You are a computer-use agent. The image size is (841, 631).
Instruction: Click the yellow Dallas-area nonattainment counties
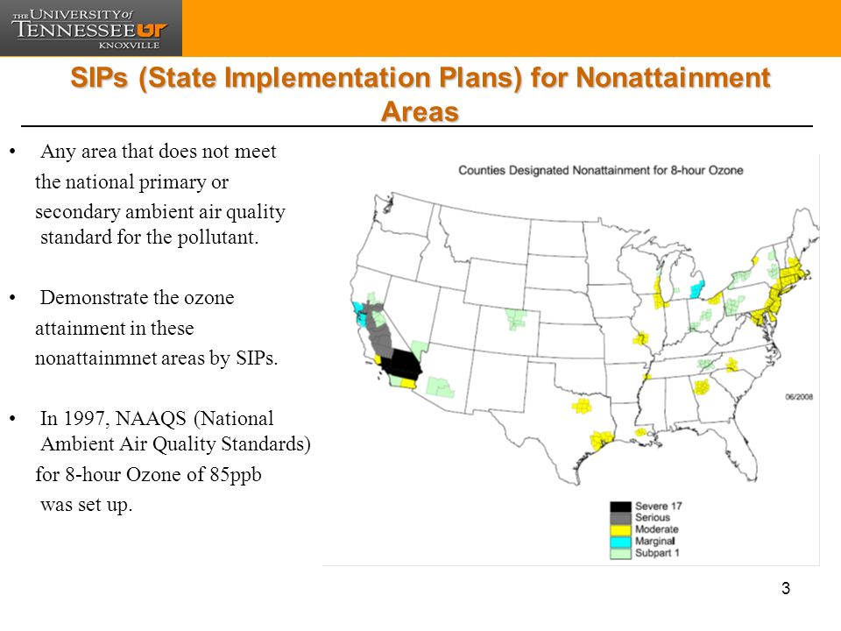[x=582, y=406]
